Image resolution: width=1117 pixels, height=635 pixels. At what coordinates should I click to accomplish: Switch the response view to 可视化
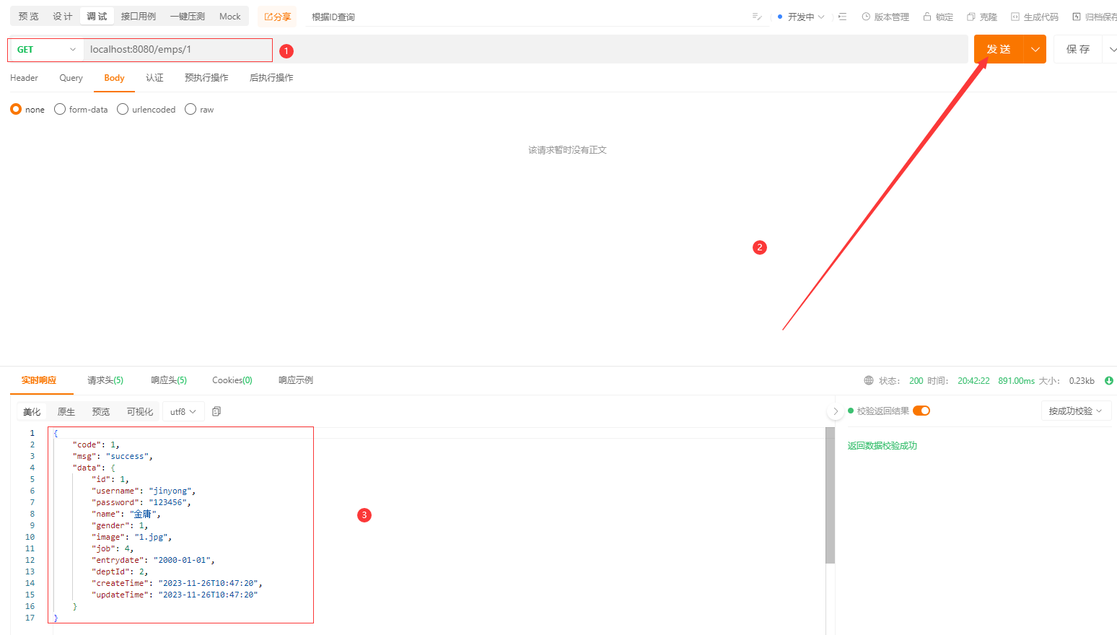pos(140,411)
